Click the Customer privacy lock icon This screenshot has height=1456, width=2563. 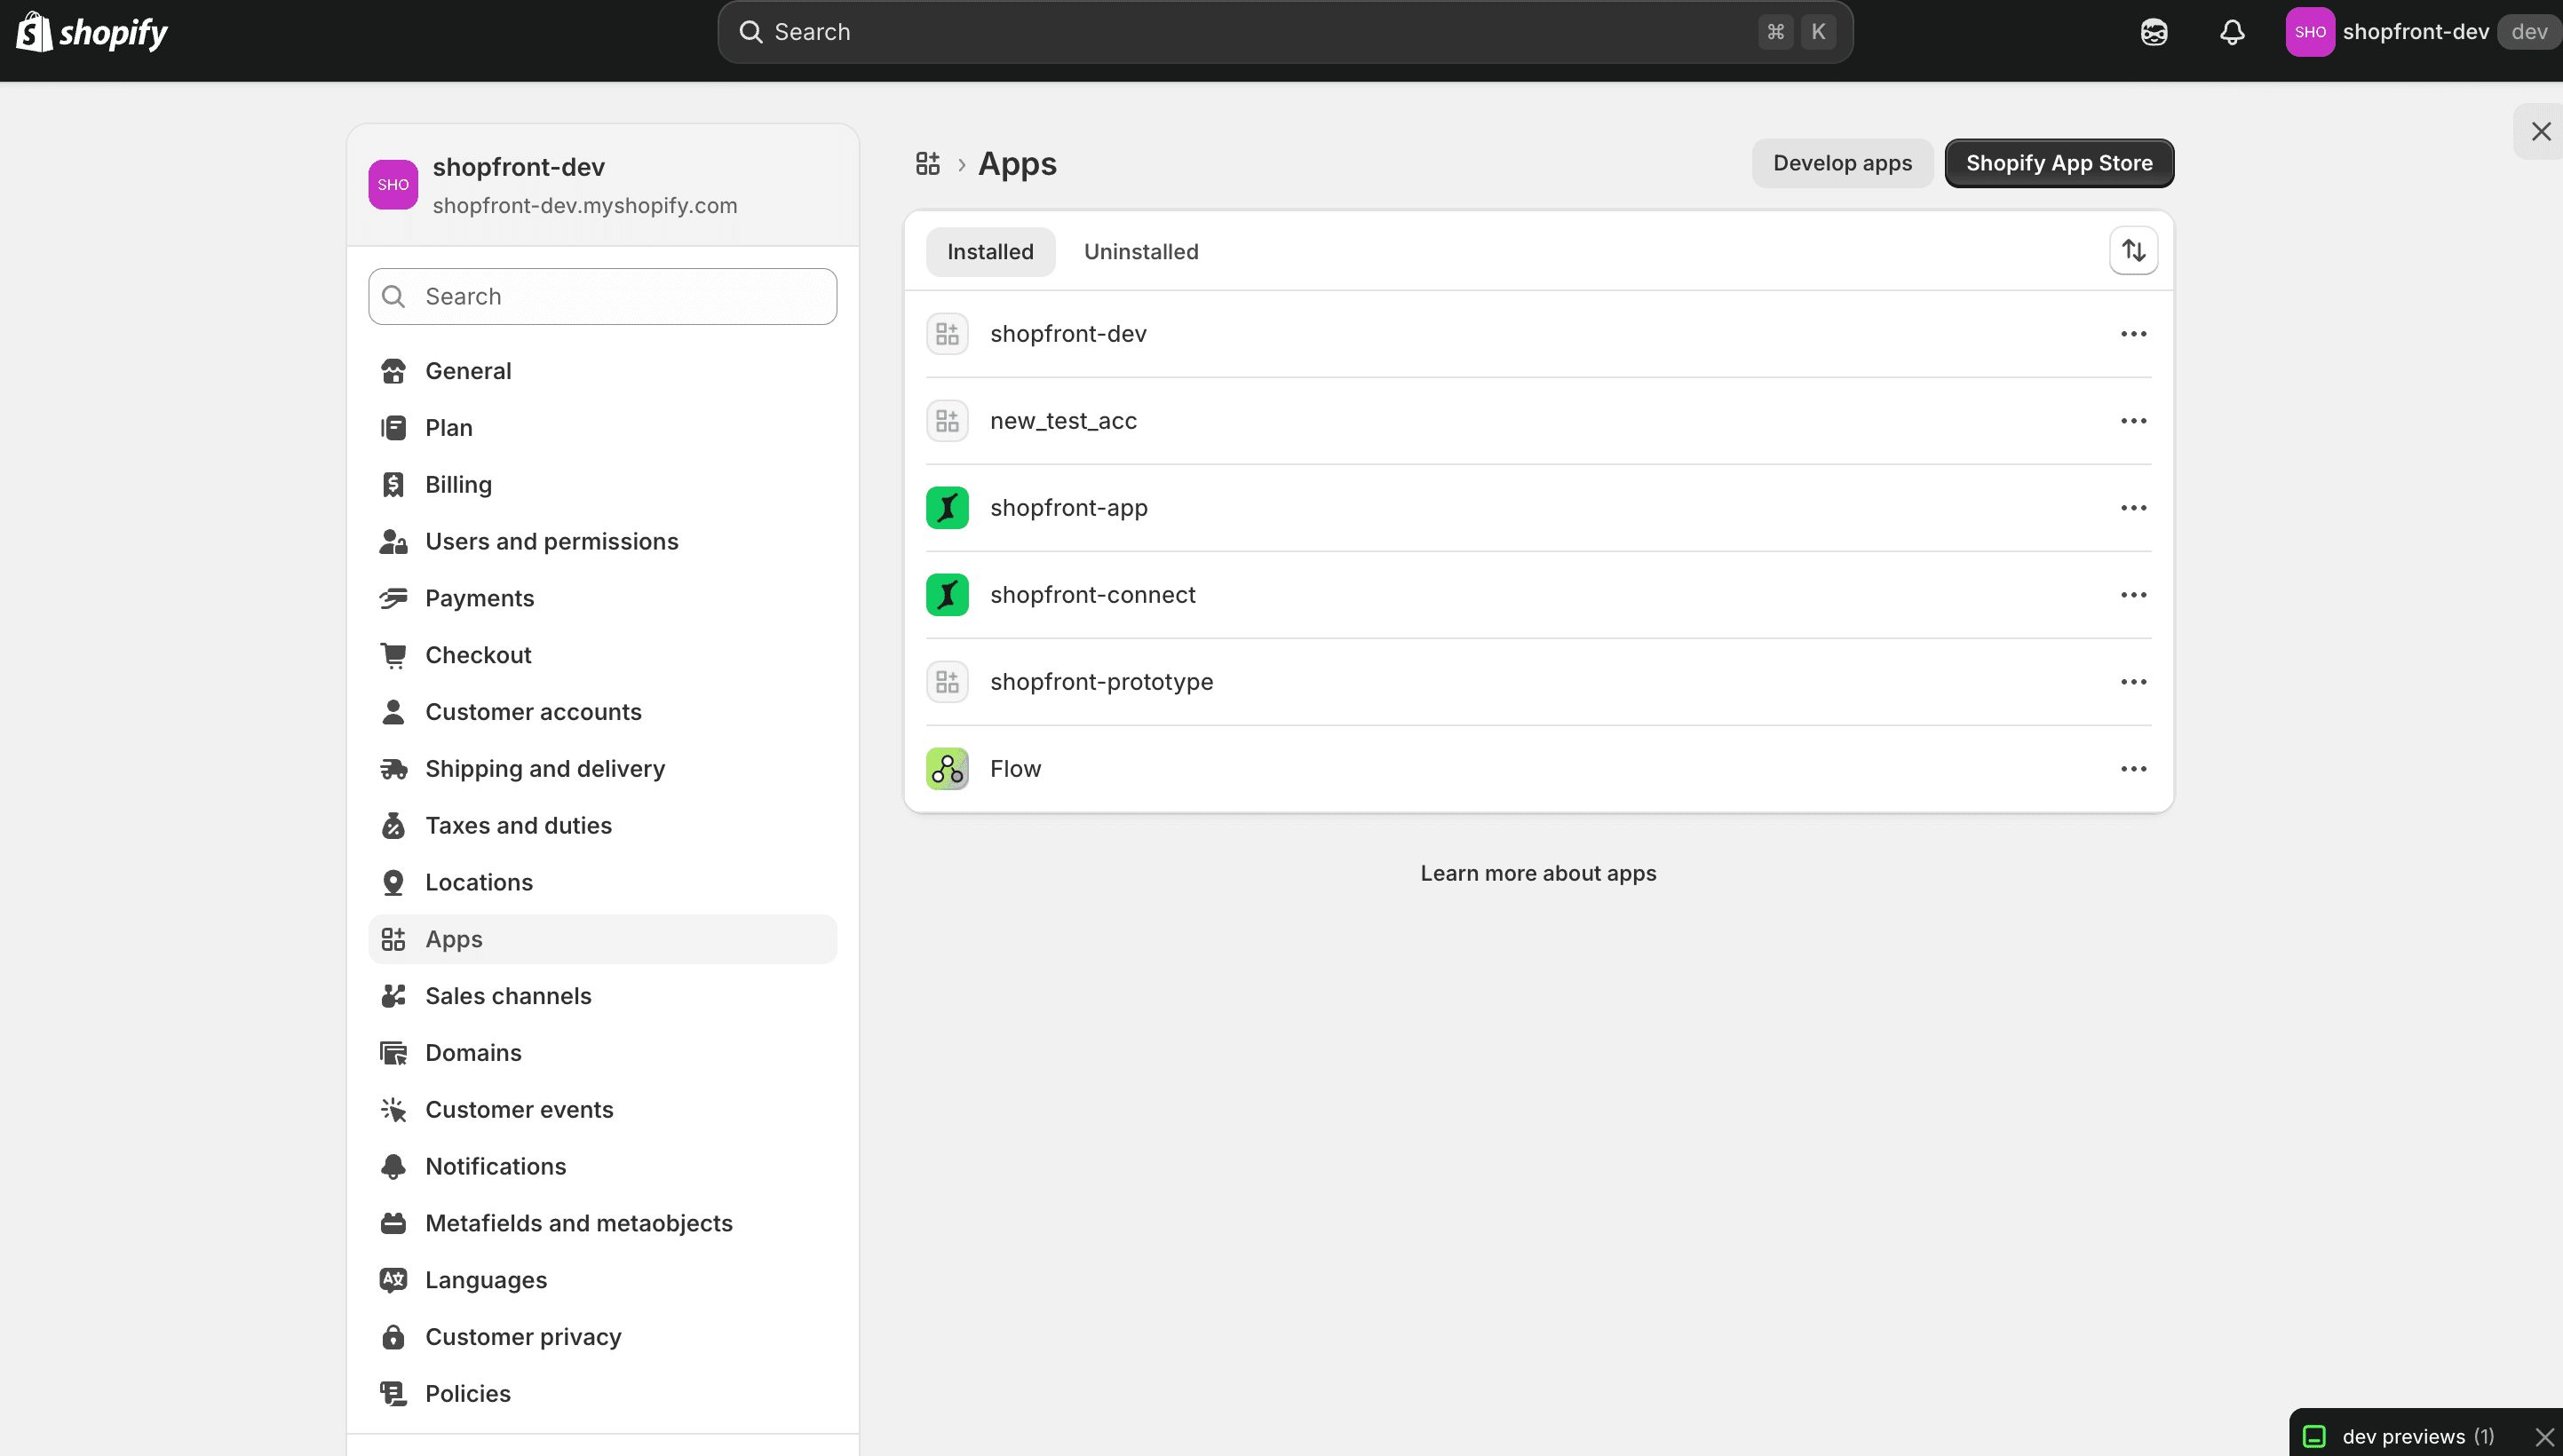point(393,1337)
